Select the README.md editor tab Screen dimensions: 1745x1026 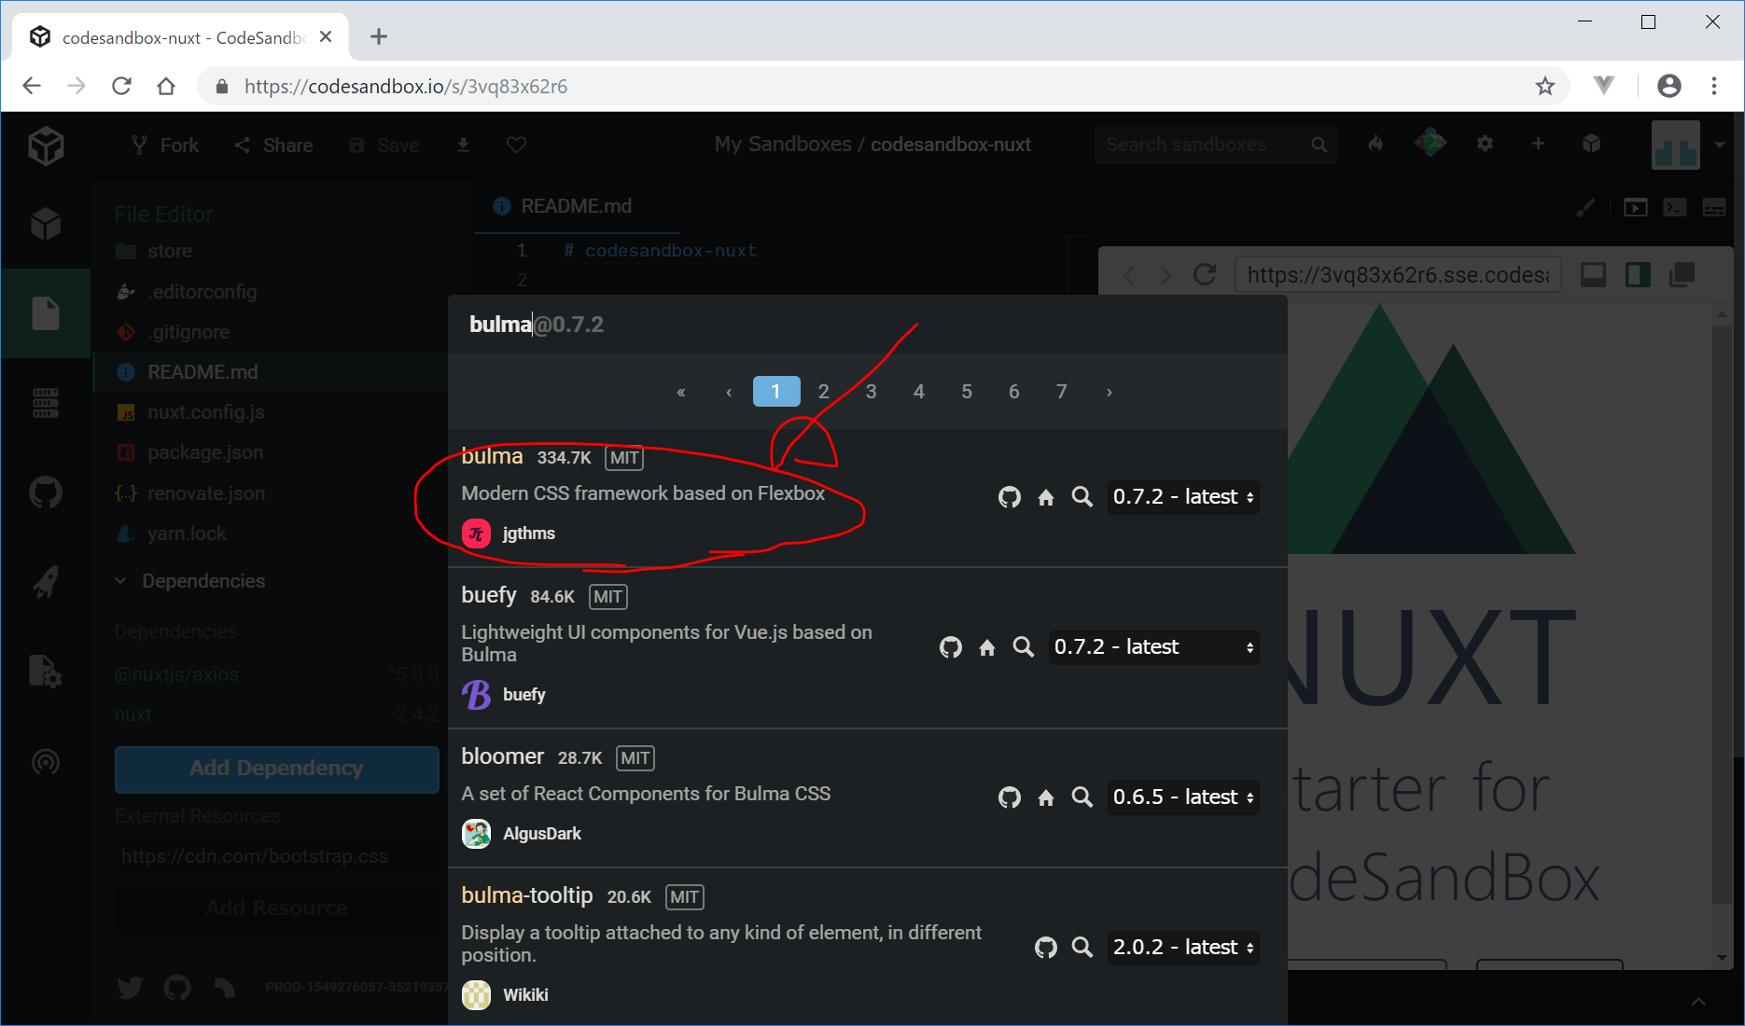[575, 206]
